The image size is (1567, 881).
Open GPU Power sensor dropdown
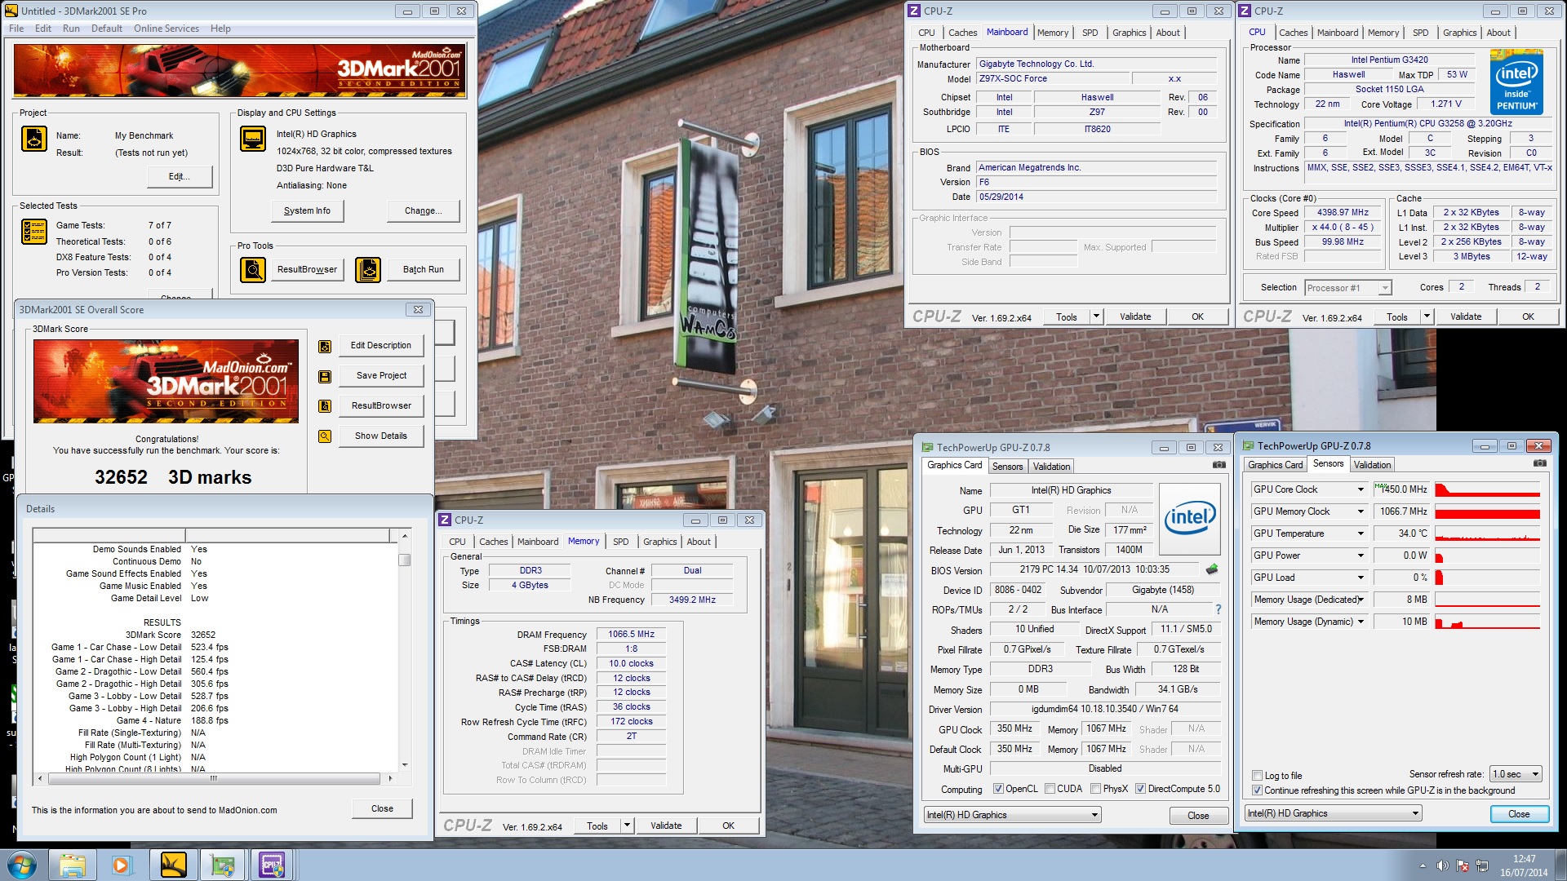pyautogui.click(x=1361, y=556)
